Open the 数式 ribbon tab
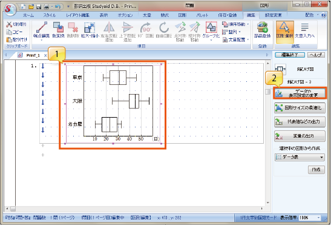Viewport: 331px width, 225px height. [165, 15]
